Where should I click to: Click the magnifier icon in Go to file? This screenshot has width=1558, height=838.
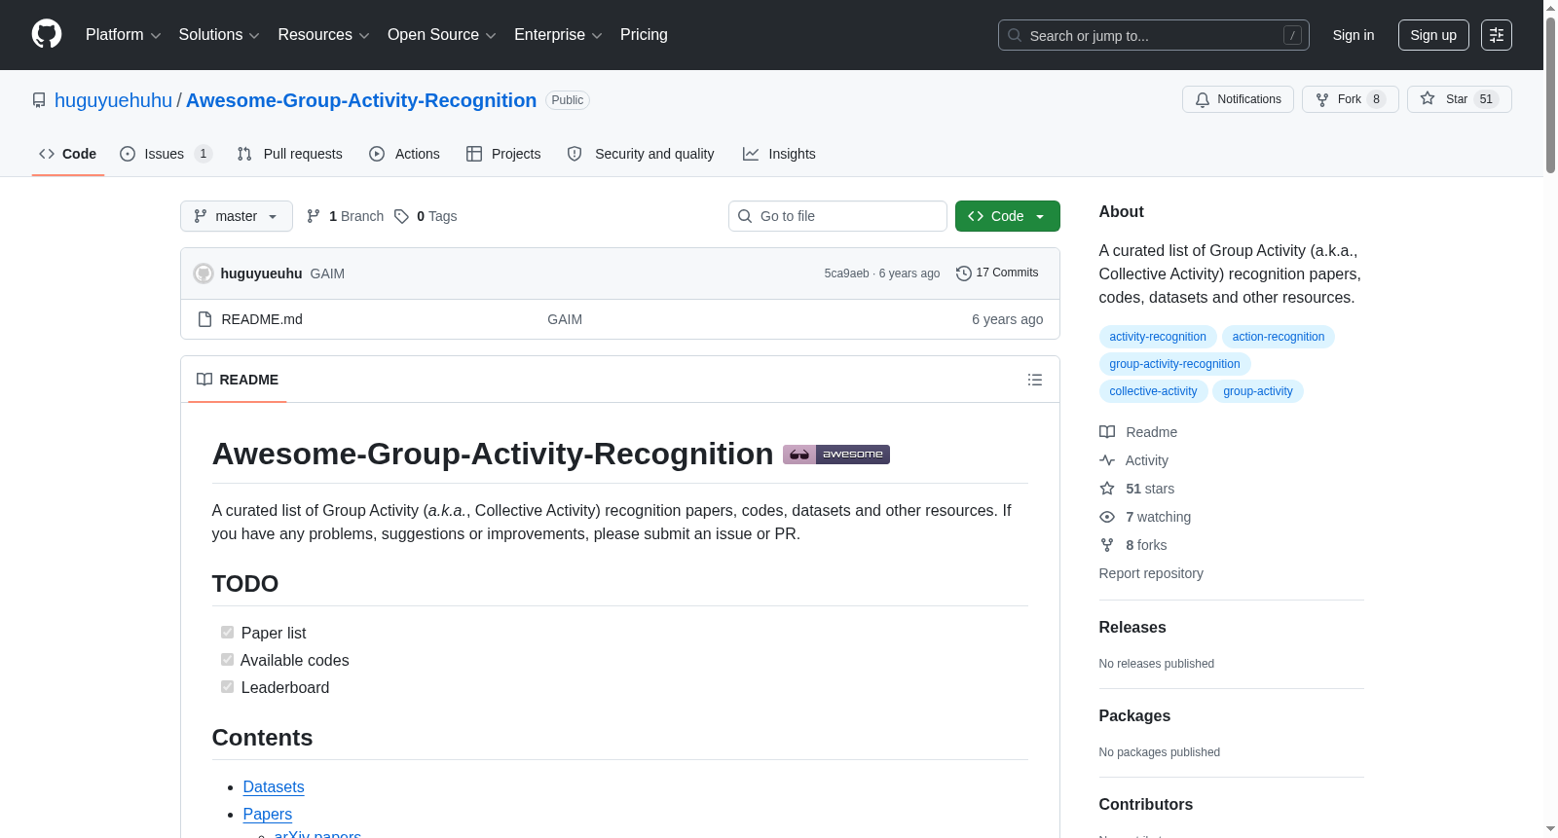pyautogui.click(x=745, y=216)
